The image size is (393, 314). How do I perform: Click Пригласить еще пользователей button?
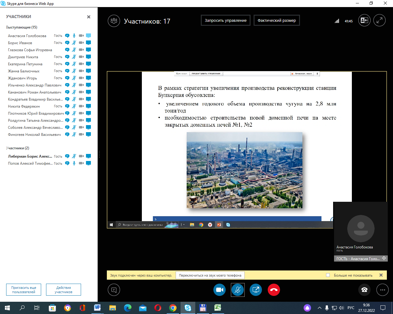(x=24, y=290)
